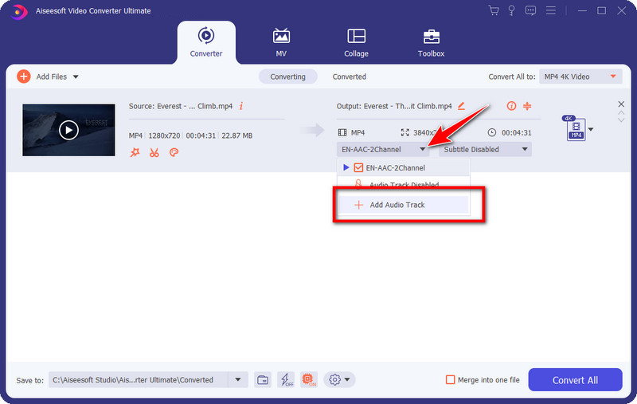Viewport: 637px width, 404px height.
Task: Open the Toolbox tab
Action: 431,42
